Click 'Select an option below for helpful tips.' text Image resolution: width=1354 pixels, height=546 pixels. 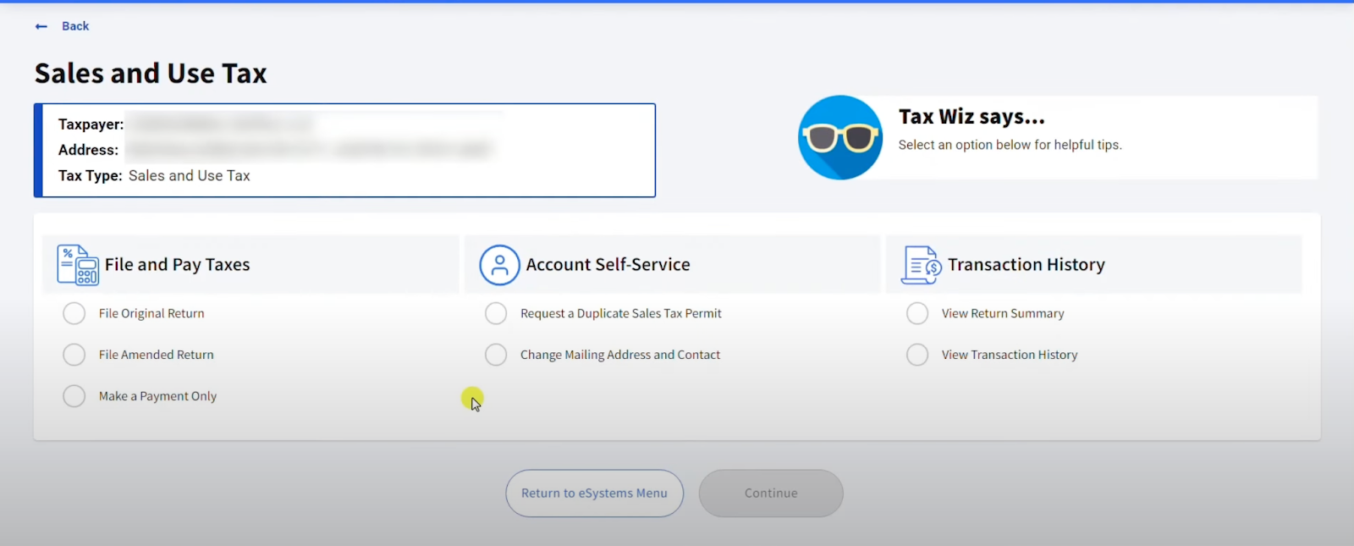[1010, 145]
